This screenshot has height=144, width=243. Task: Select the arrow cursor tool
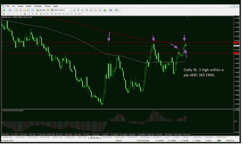click(x=4, y=14)
